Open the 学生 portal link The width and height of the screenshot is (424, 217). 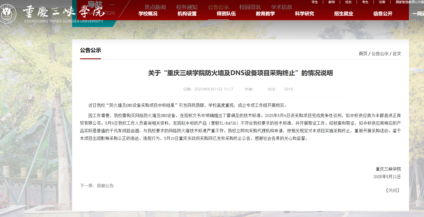(315, 2)
